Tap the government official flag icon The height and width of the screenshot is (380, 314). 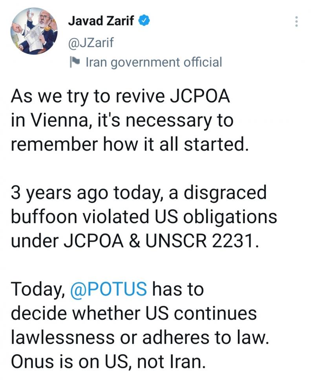75,62
